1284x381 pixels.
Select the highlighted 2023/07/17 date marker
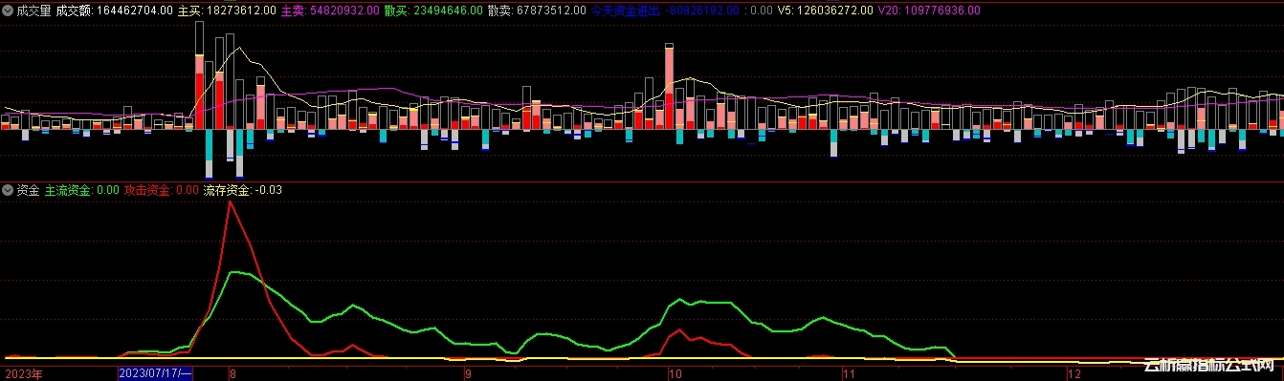pyautogui.click(x=155, y=374)
